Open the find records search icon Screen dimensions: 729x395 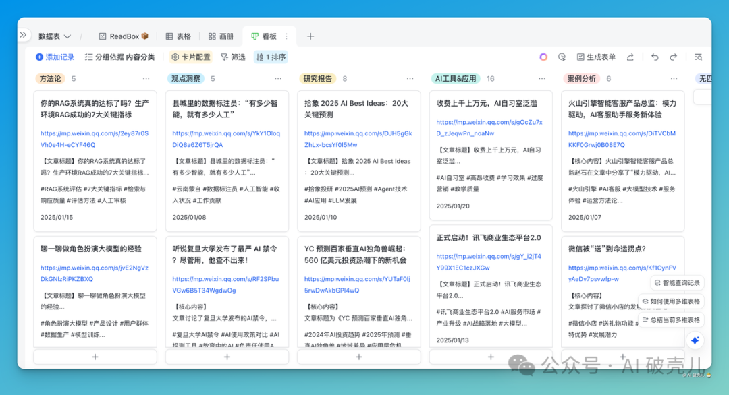[x=699, y=57]
